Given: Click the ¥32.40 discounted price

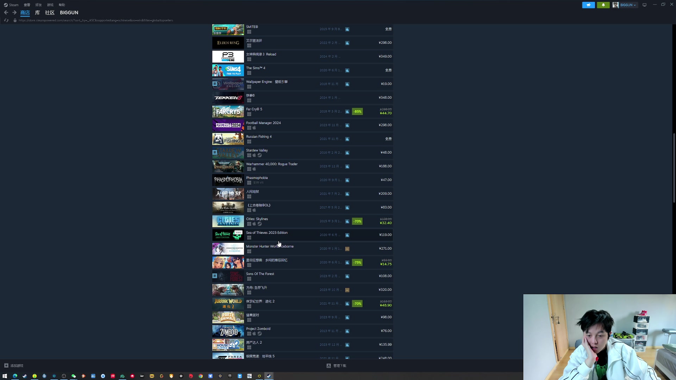Looking at the screenshot, I should click(386, 223).
